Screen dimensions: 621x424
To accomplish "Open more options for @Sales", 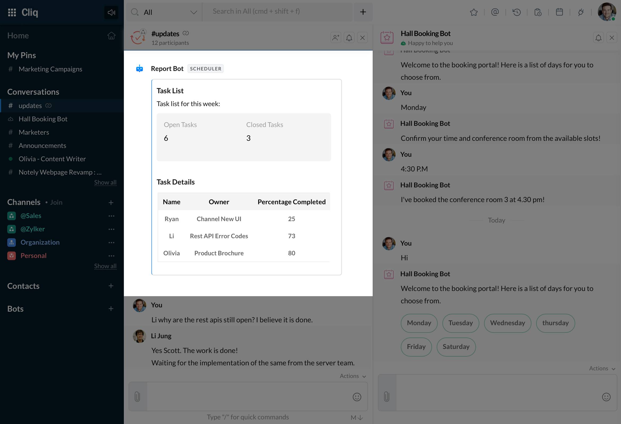I will [x=111, y=216].
